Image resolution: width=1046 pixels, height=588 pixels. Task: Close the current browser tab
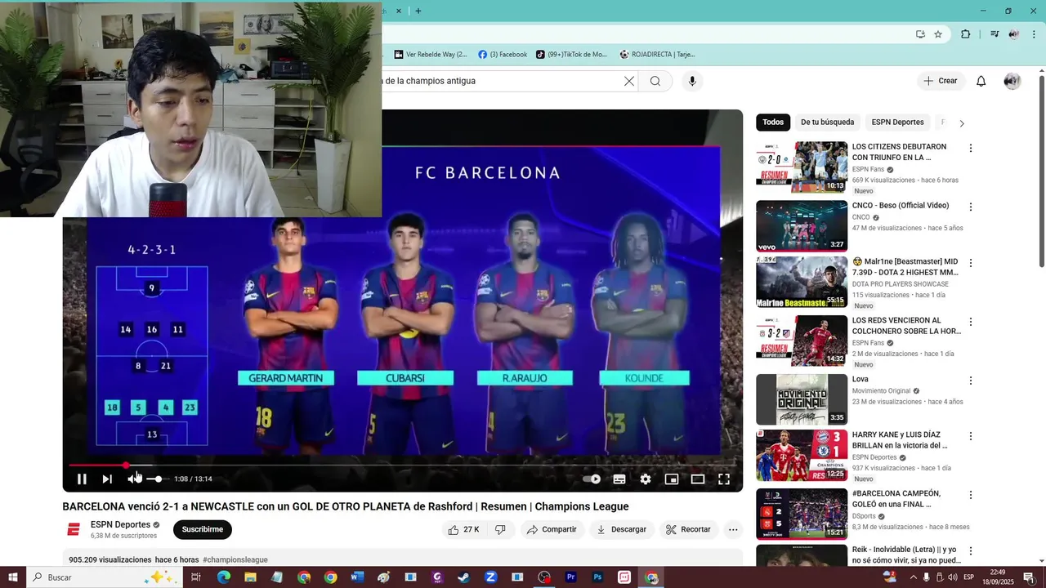pyautogui.click(x=399, y=11)
